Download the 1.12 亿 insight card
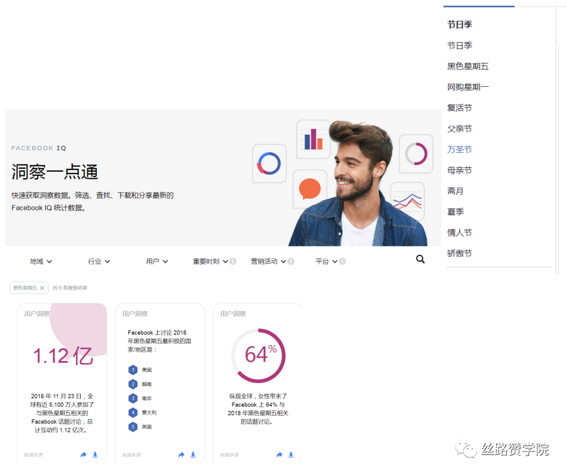 coord(95,454)
